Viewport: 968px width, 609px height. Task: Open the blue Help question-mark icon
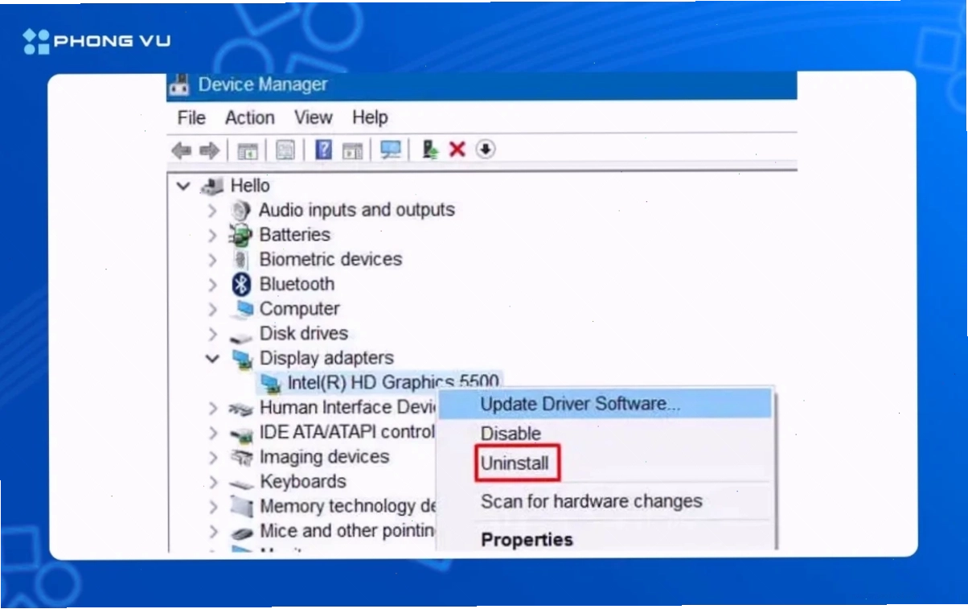tap(323, 150)
